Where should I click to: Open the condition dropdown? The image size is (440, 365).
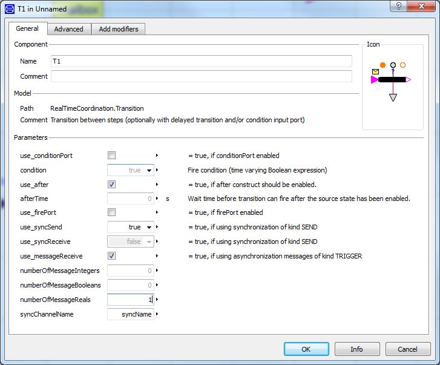tap(149, 171)
